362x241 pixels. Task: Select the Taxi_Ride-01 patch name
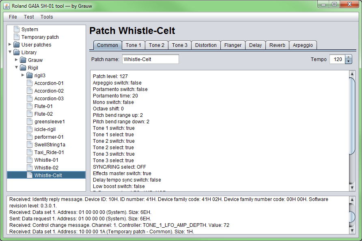(49, 152)
